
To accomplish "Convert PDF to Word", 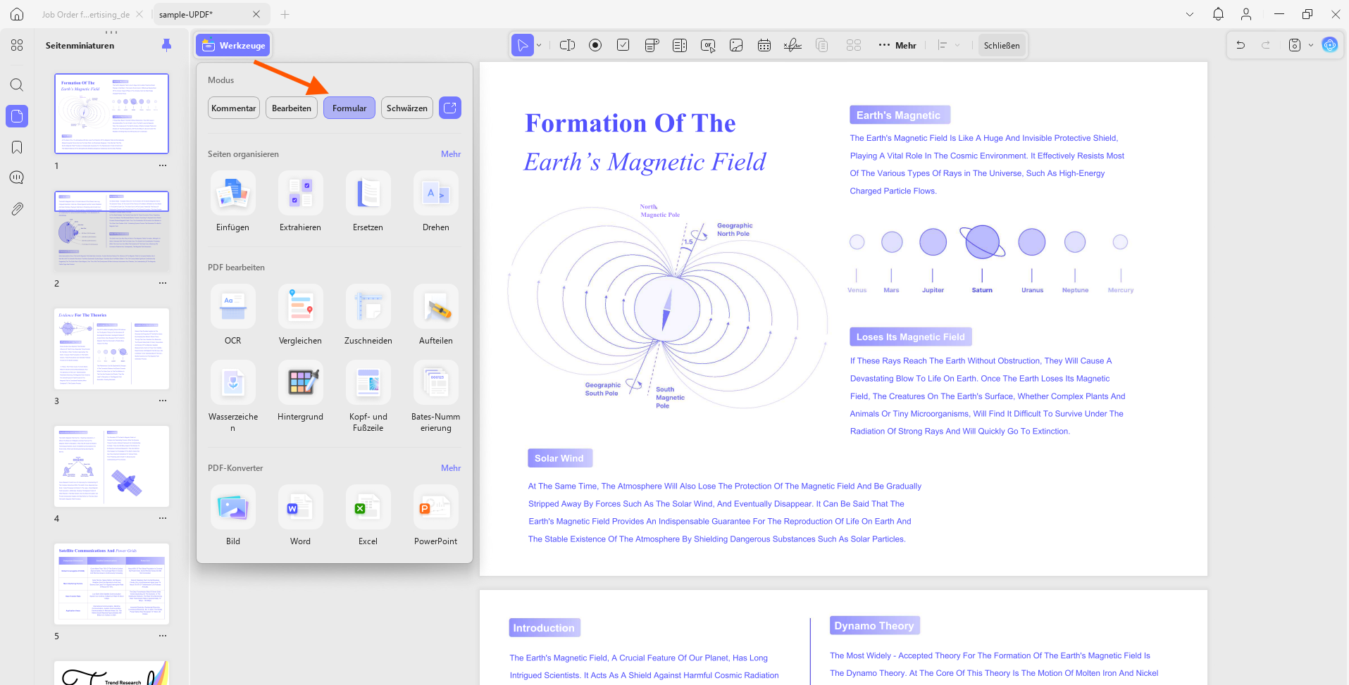I will pos(301,516).
